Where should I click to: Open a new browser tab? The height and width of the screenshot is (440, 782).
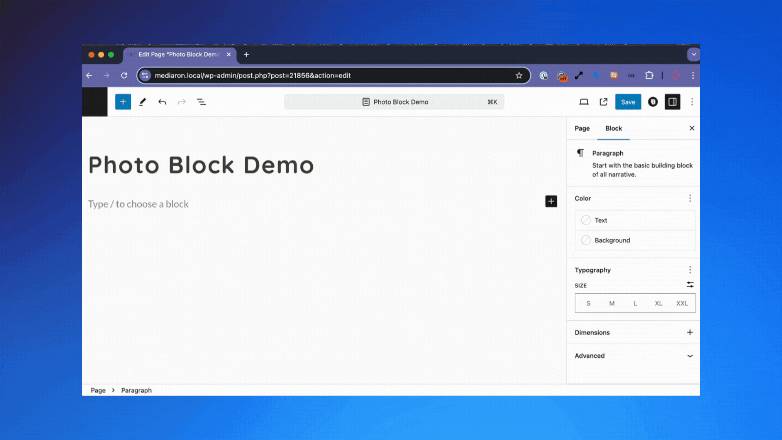click(x=246, y=55)
